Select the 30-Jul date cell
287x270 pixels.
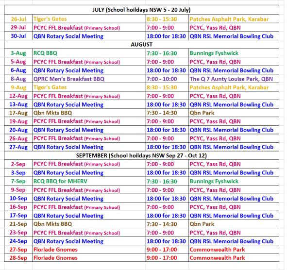click(x=18, y=36)
